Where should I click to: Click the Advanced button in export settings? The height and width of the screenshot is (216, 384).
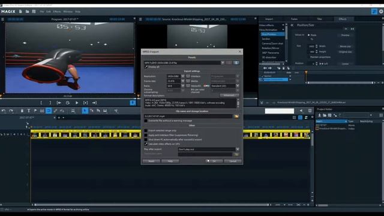[229, 95]
